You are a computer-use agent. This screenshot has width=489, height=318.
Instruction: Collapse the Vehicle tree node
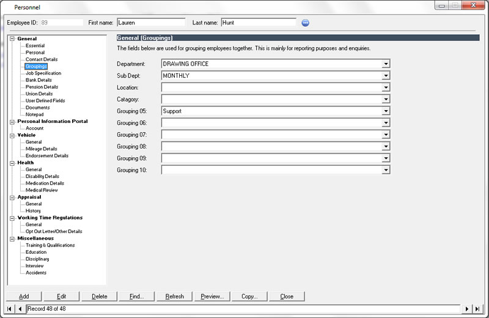click(x=12, y=135)
